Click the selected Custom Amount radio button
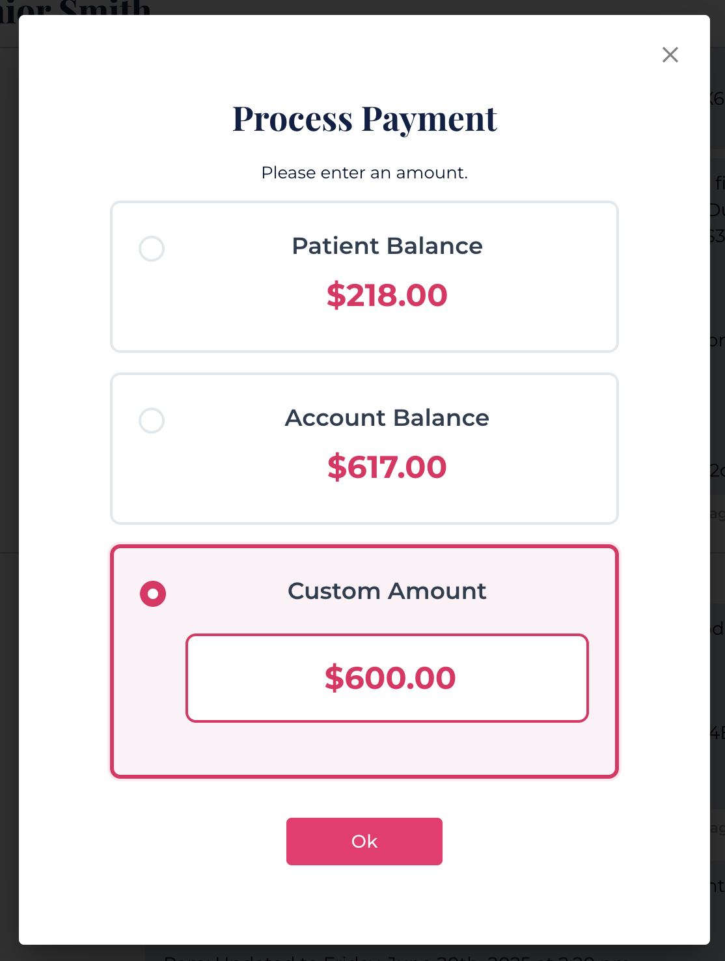This screenshot has width=725, height=961. point(153,594)
